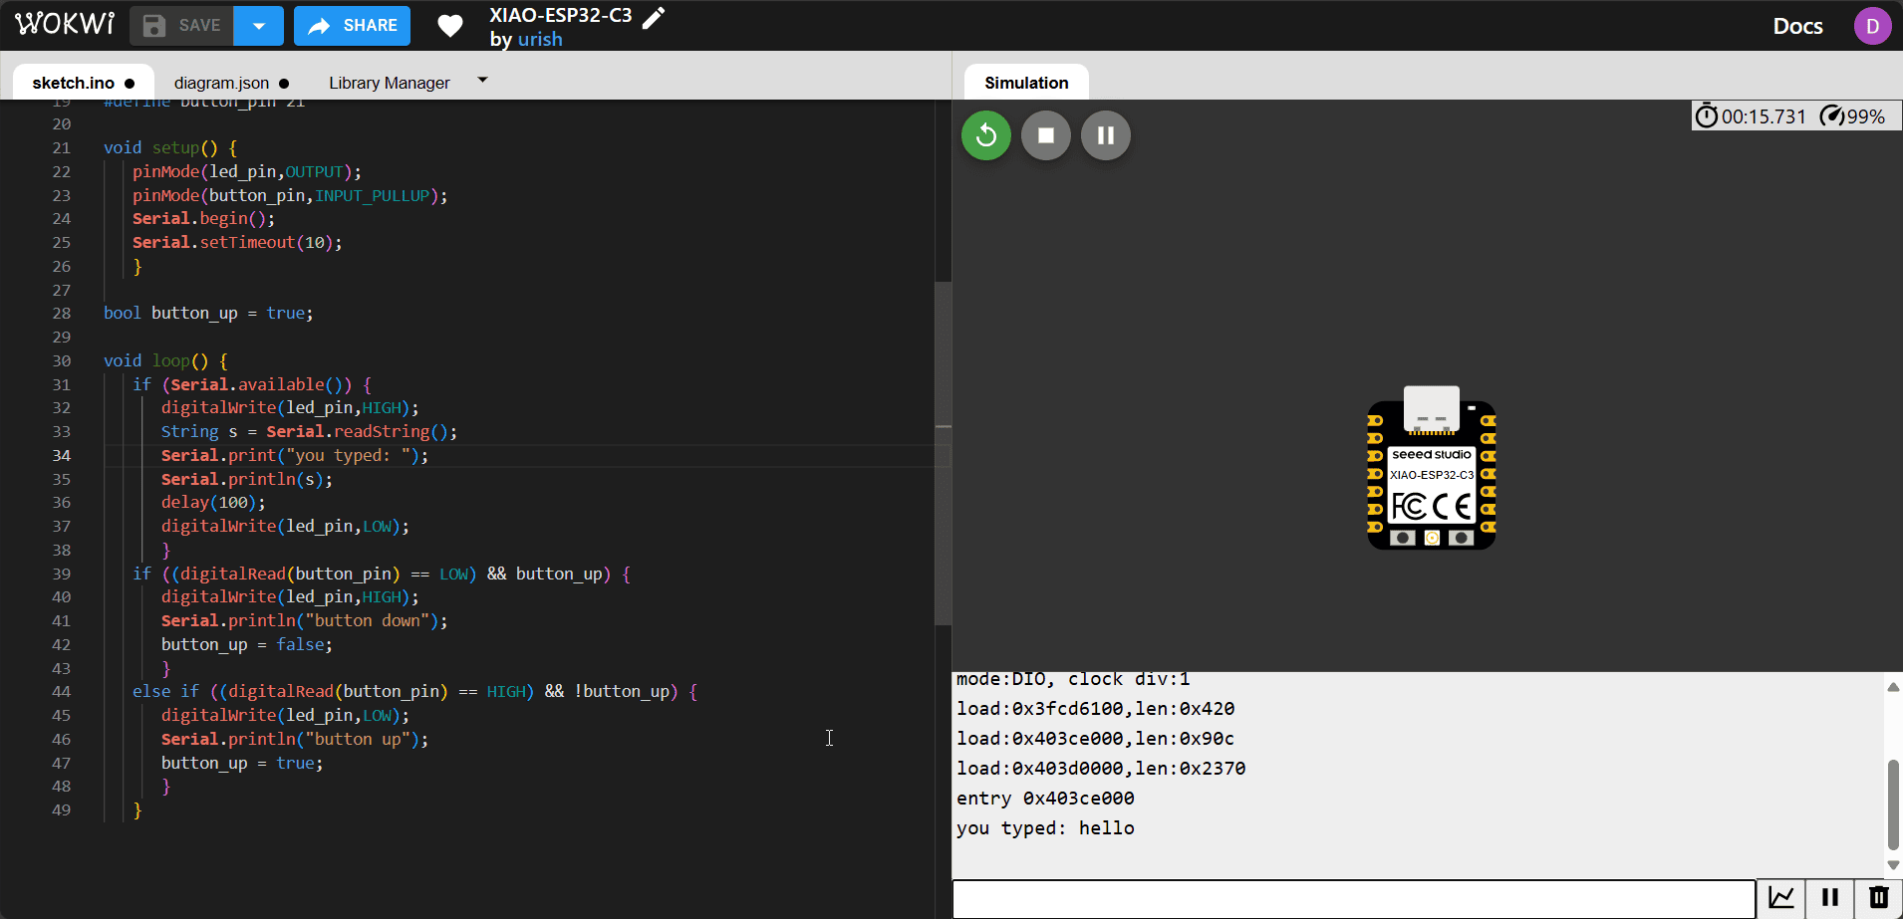Click 'delay(100);' code line
This screenshot has width=1903, height=919.
pos(213,502)
